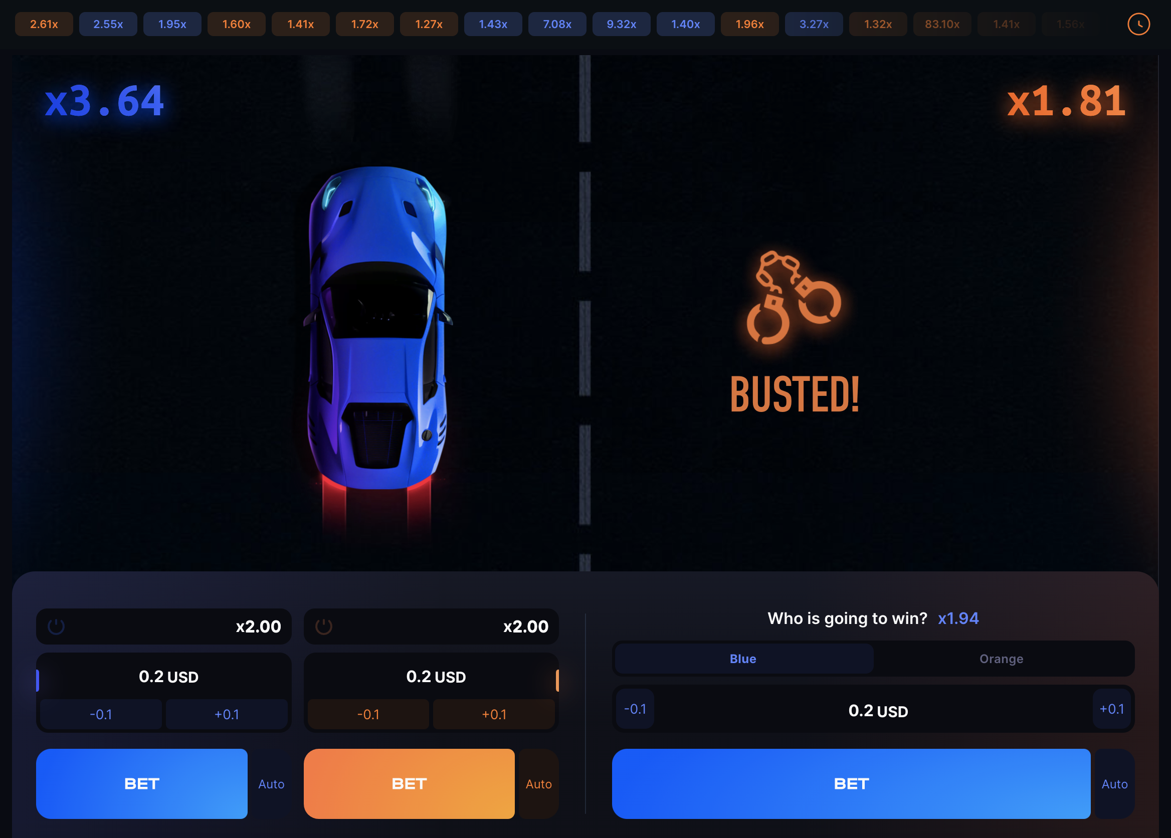The image size is (1171, 838).
Task: Enable Auto for blue car bet
Action: [272, 784]
